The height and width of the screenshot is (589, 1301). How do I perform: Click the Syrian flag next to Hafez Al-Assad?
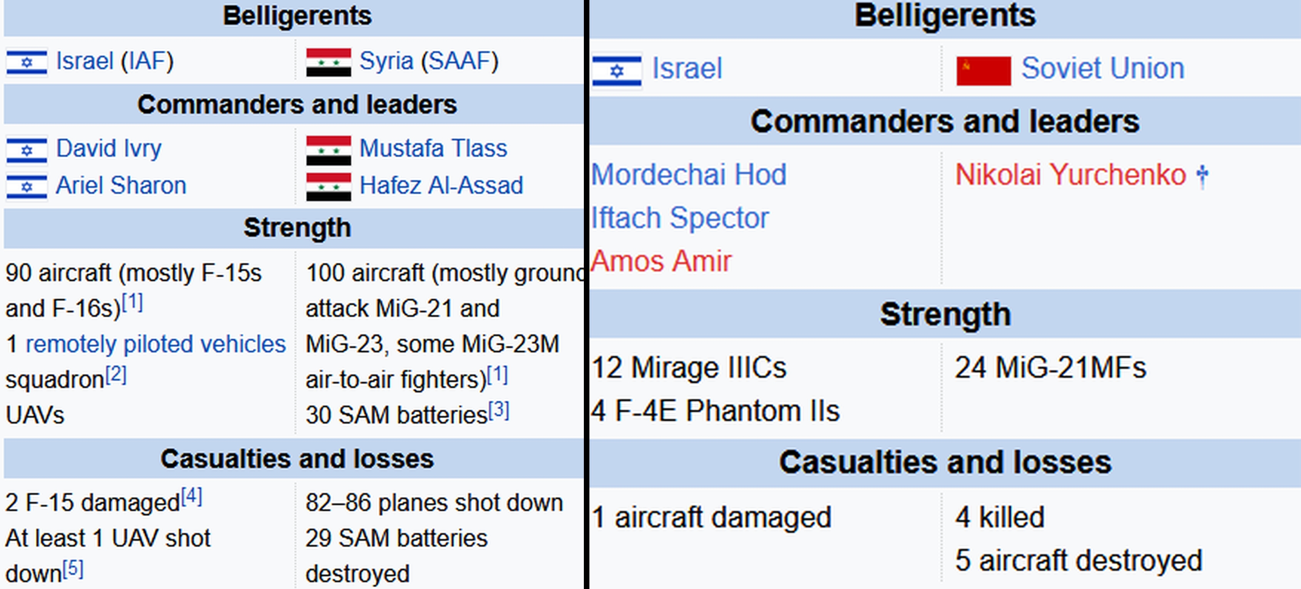tap(328, 187)
